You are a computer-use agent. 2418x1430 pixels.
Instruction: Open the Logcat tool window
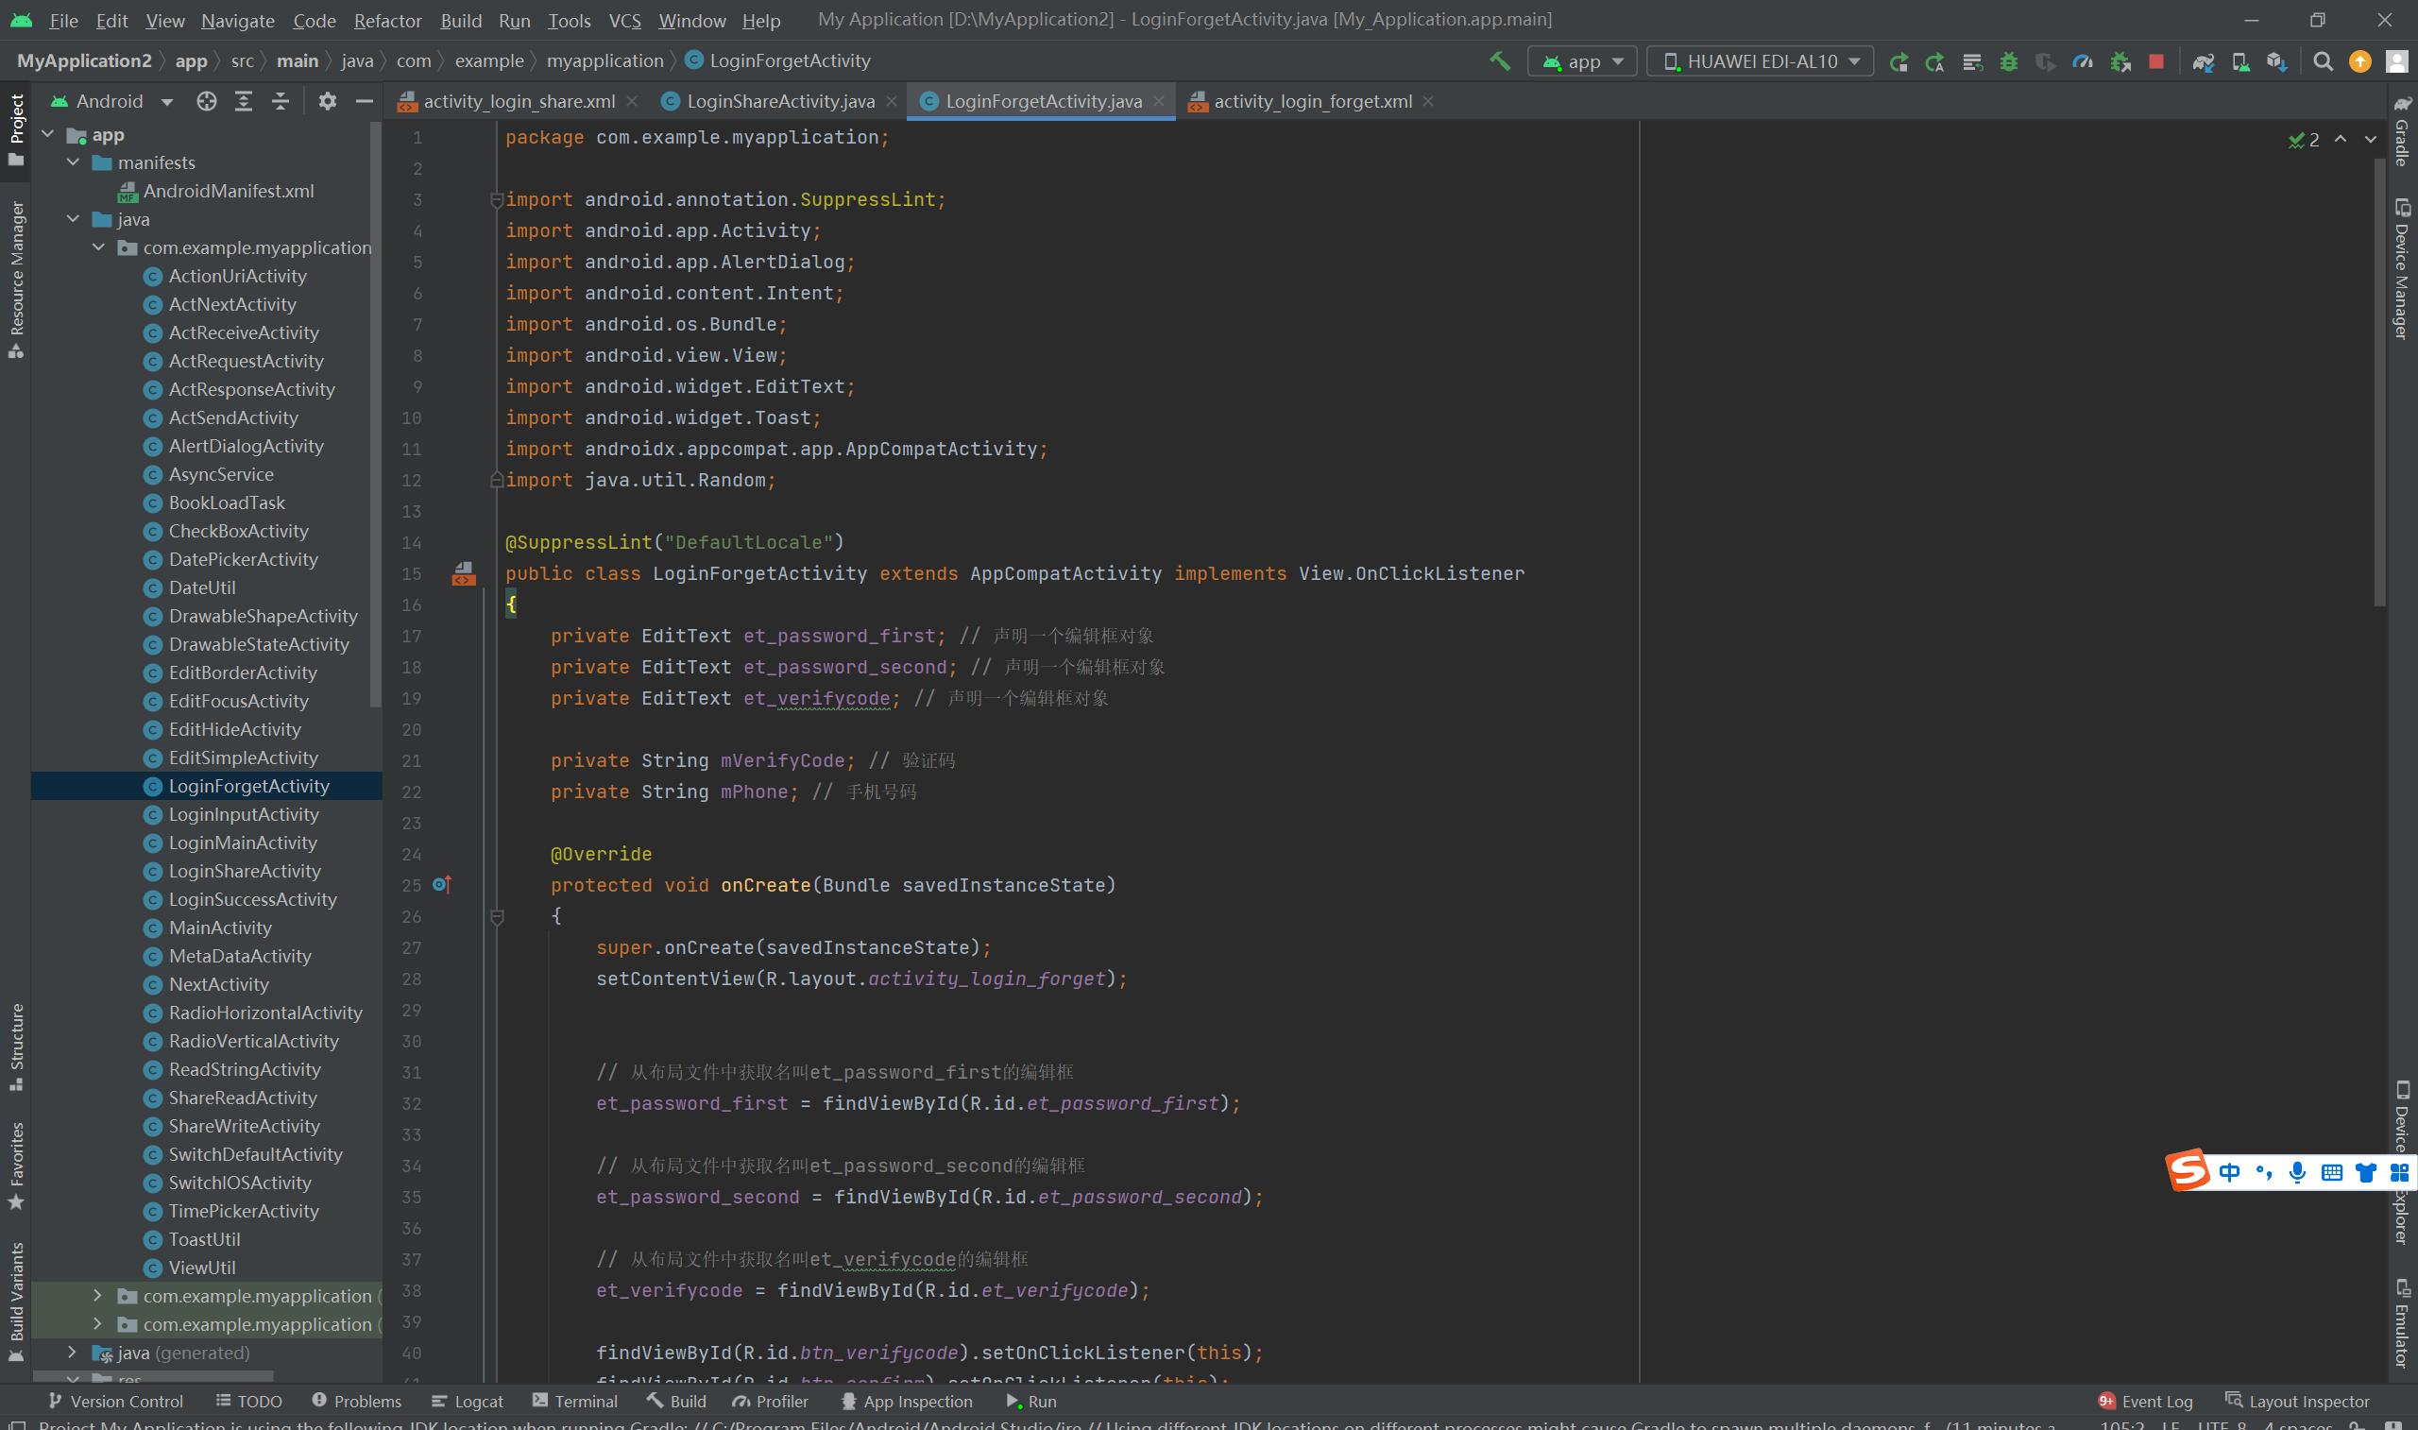tap(468, 1401)
